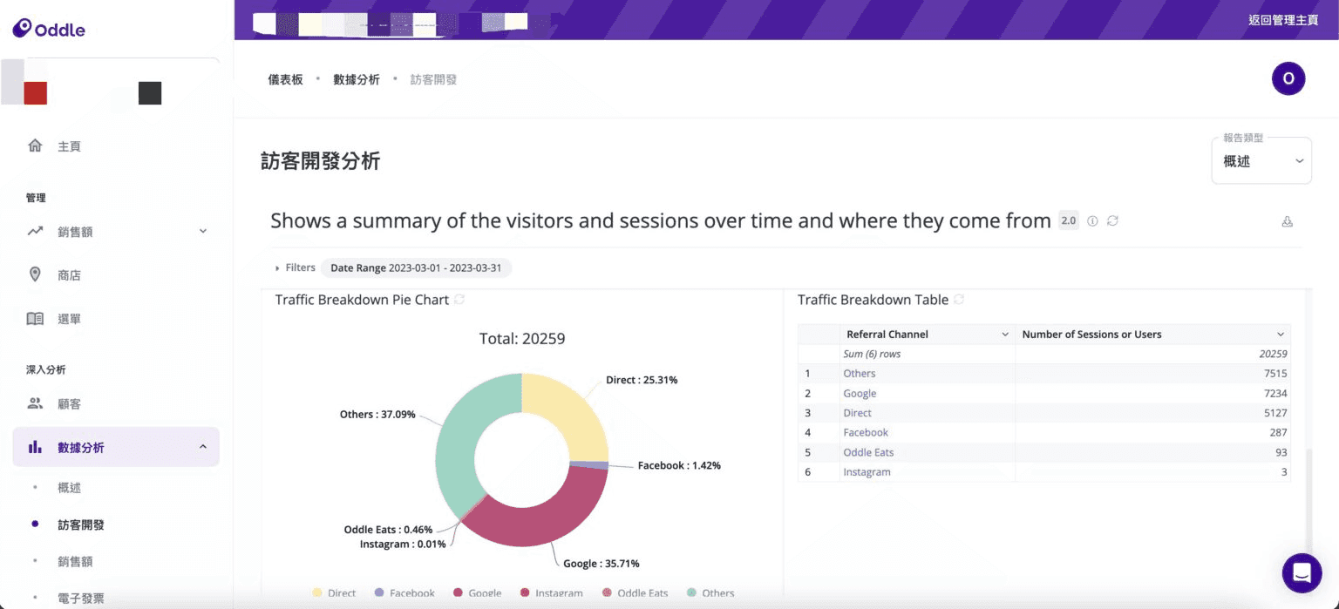1339x609 pixels.
Task: Open the chat support bubble
Action: tap(1302, 572)
